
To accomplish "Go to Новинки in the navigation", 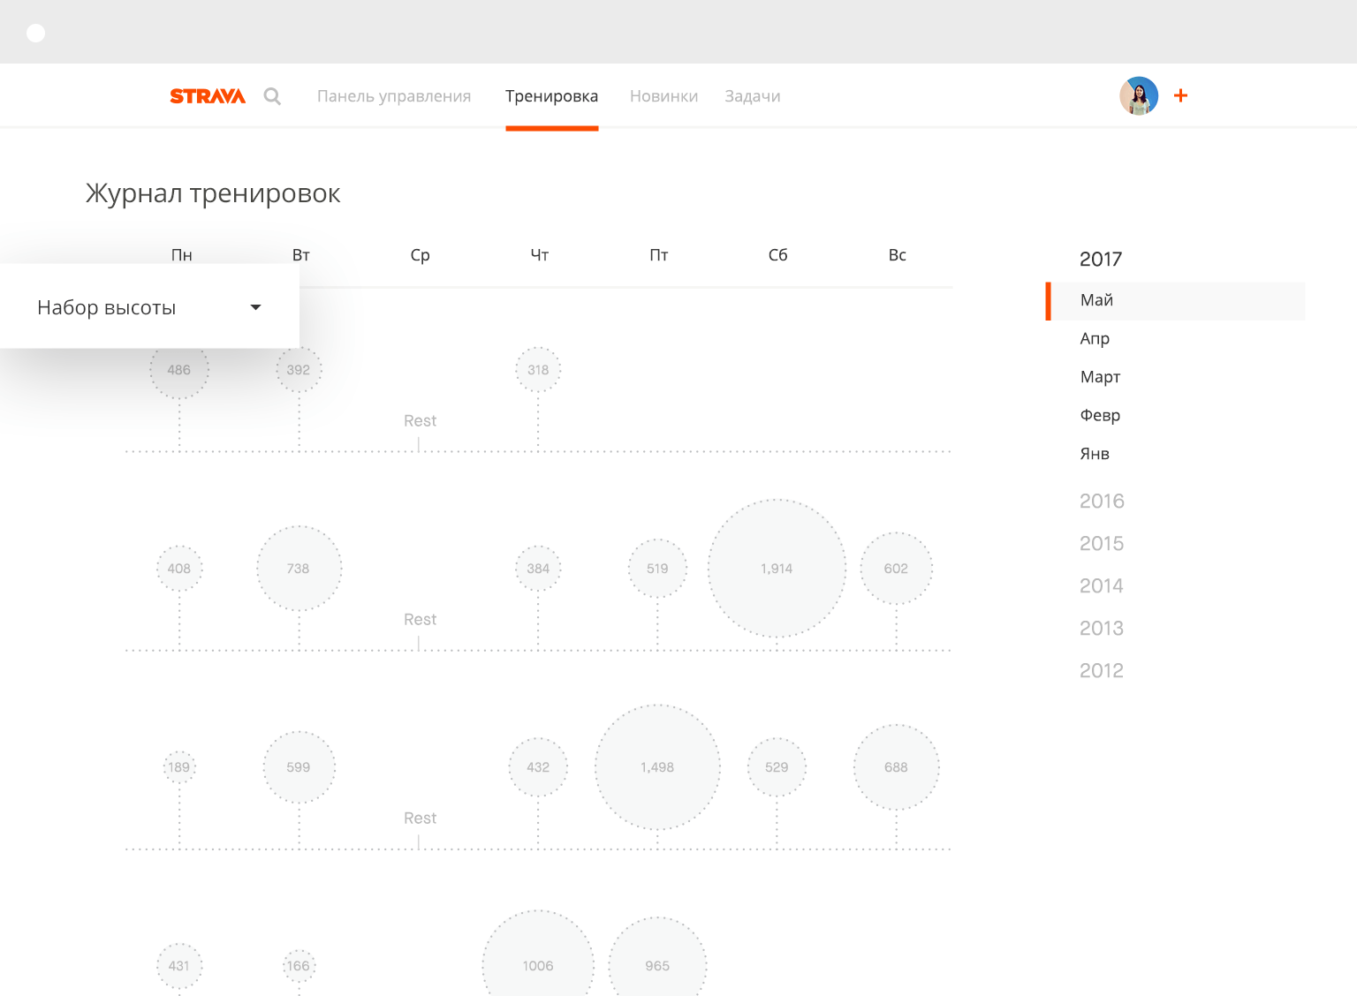I will pyautogui.click(x=663, y=96).
